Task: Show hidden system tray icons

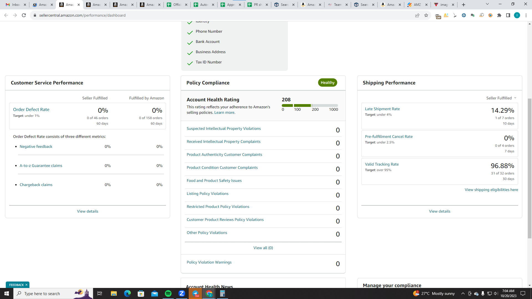Action: pos(463,293)
